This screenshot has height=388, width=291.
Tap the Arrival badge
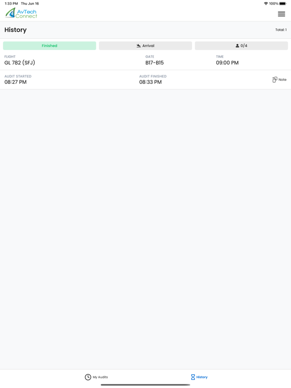pos(145,46)
